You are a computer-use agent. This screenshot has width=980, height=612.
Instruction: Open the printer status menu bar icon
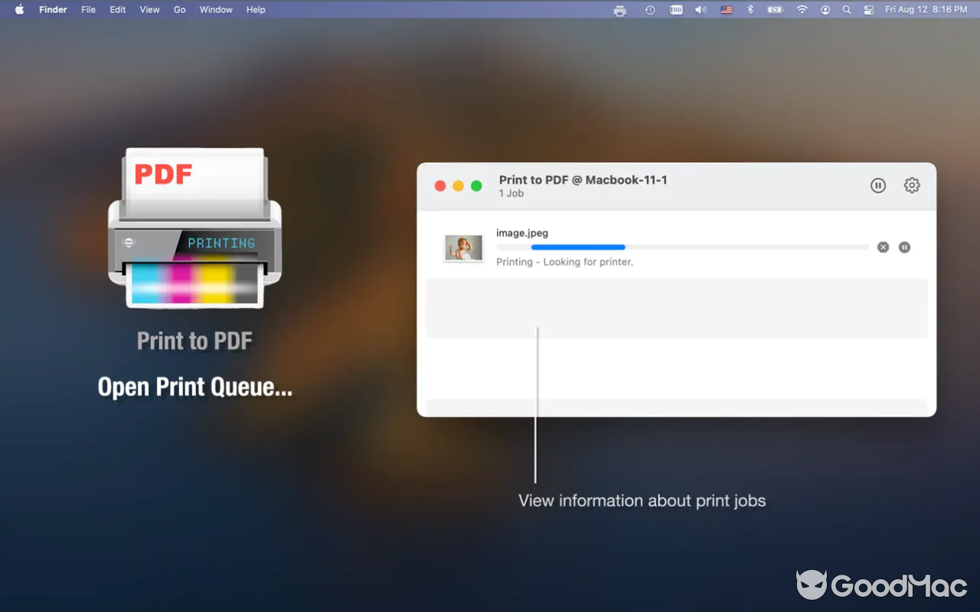[619, 10]
